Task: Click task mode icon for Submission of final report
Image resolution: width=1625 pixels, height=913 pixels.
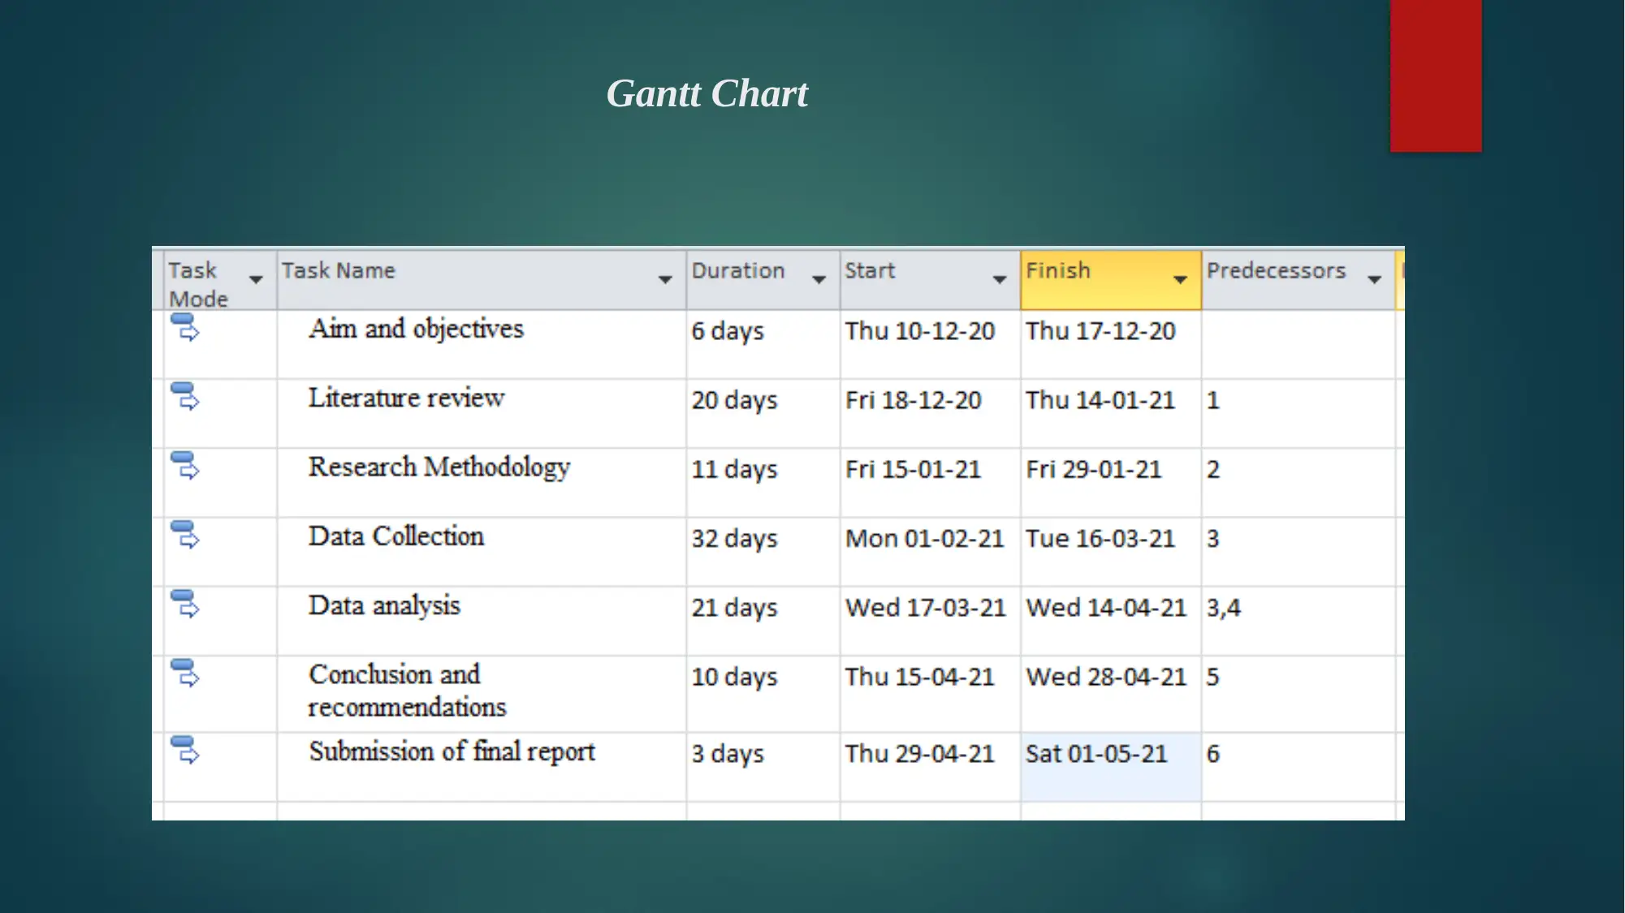Action: 185,750
